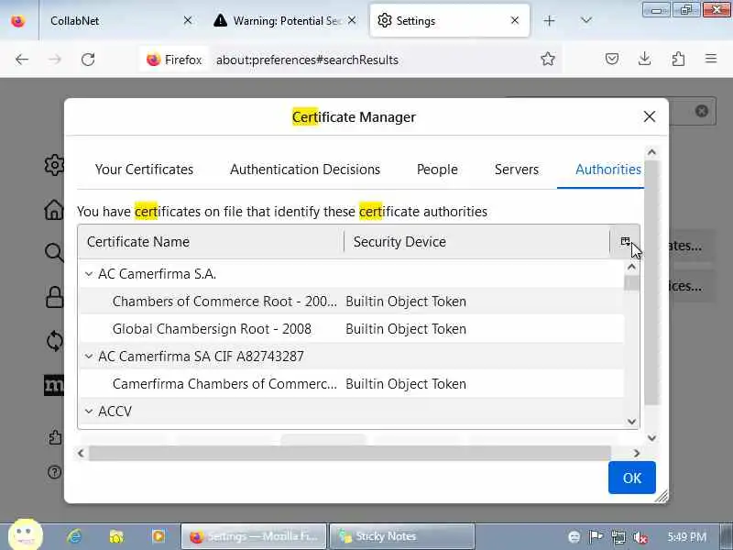Screen dimensions: 733x550
Task: Bookmark this page with the star icon
Action: point(547,59)
